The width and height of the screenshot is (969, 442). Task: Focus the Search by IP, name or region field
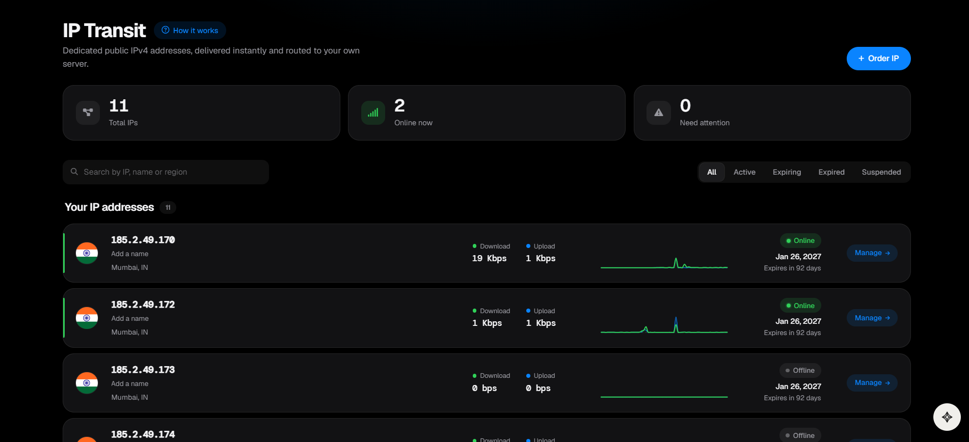pyautogui.click(x=166, y=172)
